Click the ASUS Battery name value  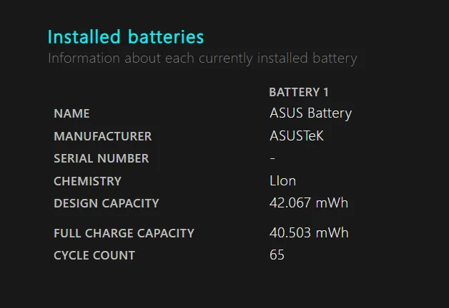(310, 113)
